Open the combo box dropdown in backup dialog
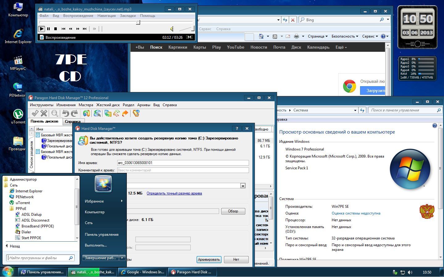The height and width of the screenshot is (277, 444). click(x=243, y=186)
